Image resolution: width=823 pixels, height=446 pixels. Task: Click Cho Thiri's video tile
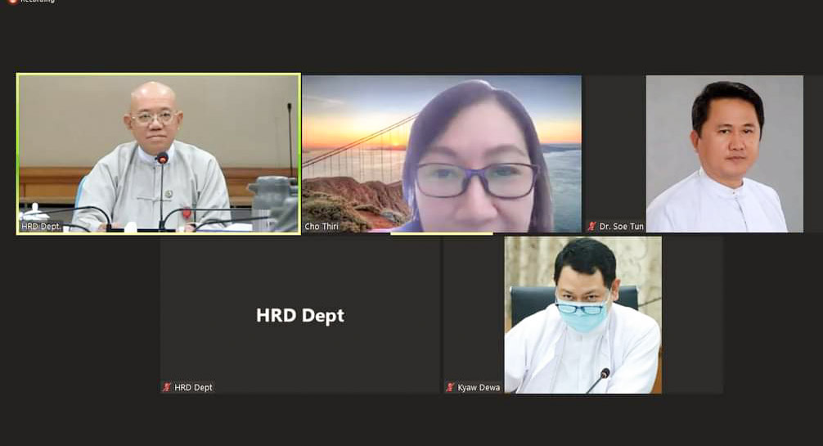(x=442, y=153)
